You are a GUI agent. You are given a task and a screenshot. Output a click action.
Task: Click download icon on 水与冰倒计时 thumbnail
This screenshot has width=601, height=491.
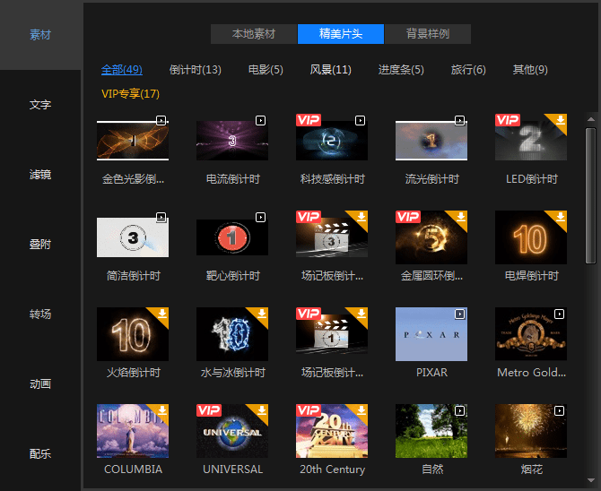coord(262,314)
